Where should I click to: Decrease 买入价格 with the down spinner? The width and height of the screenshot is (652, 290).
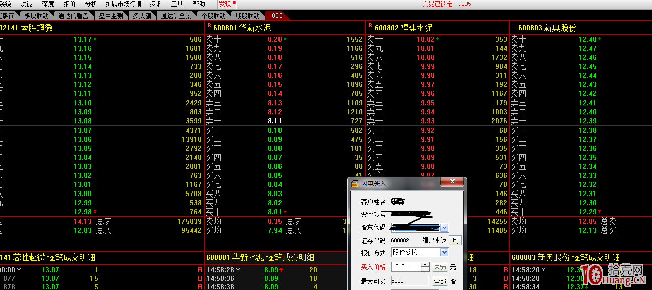click(x=425, y=270)
